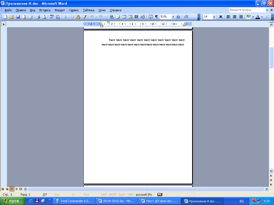Expand the font size 14 dropdown
Screen dimensions: 274x205
214,17
